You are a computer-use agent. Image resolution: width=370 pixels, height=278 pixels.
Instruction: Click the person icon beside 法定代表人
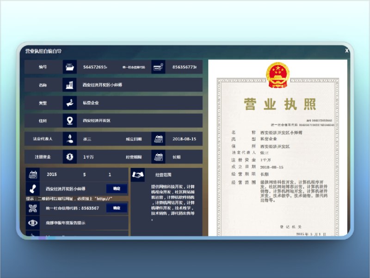pyautogui.click(x=69, y=139)
